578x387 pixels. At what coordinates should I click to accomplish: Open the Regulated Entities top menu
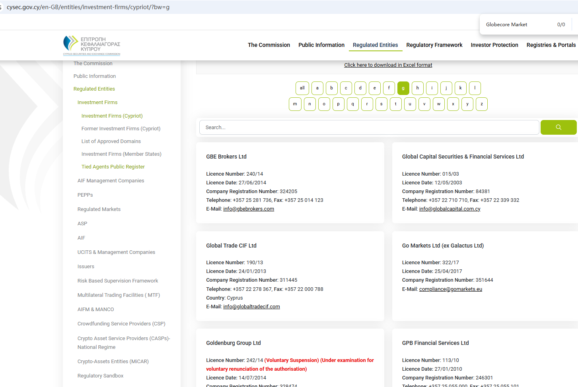[x=375, y=45]
